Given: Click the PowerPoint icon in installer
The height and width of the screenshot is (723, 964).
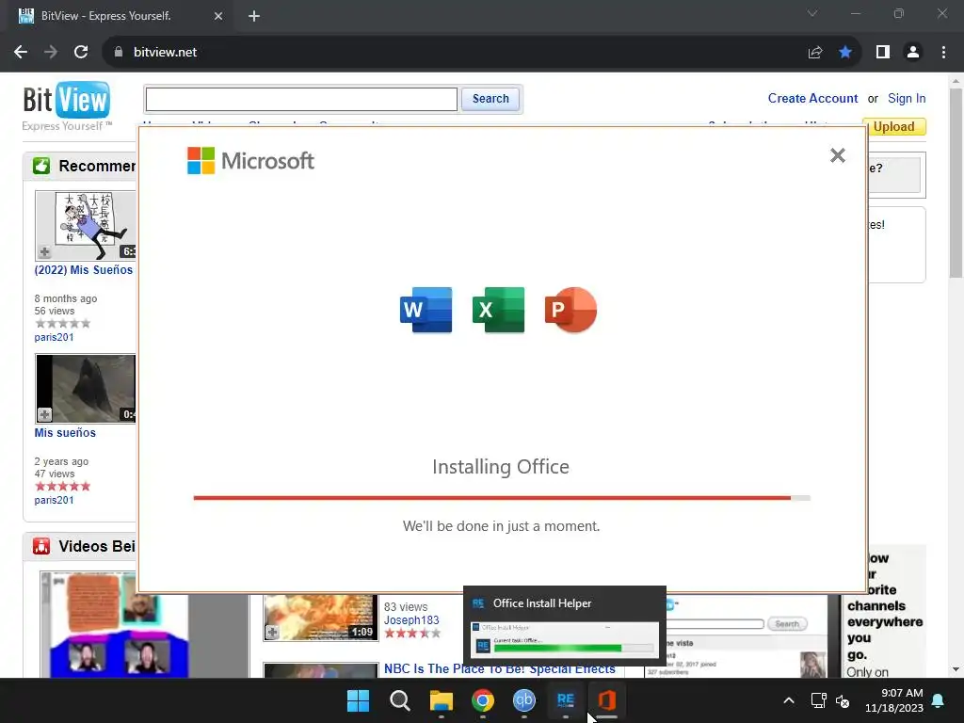Looking at the screenshot, I should coord(570,310).
